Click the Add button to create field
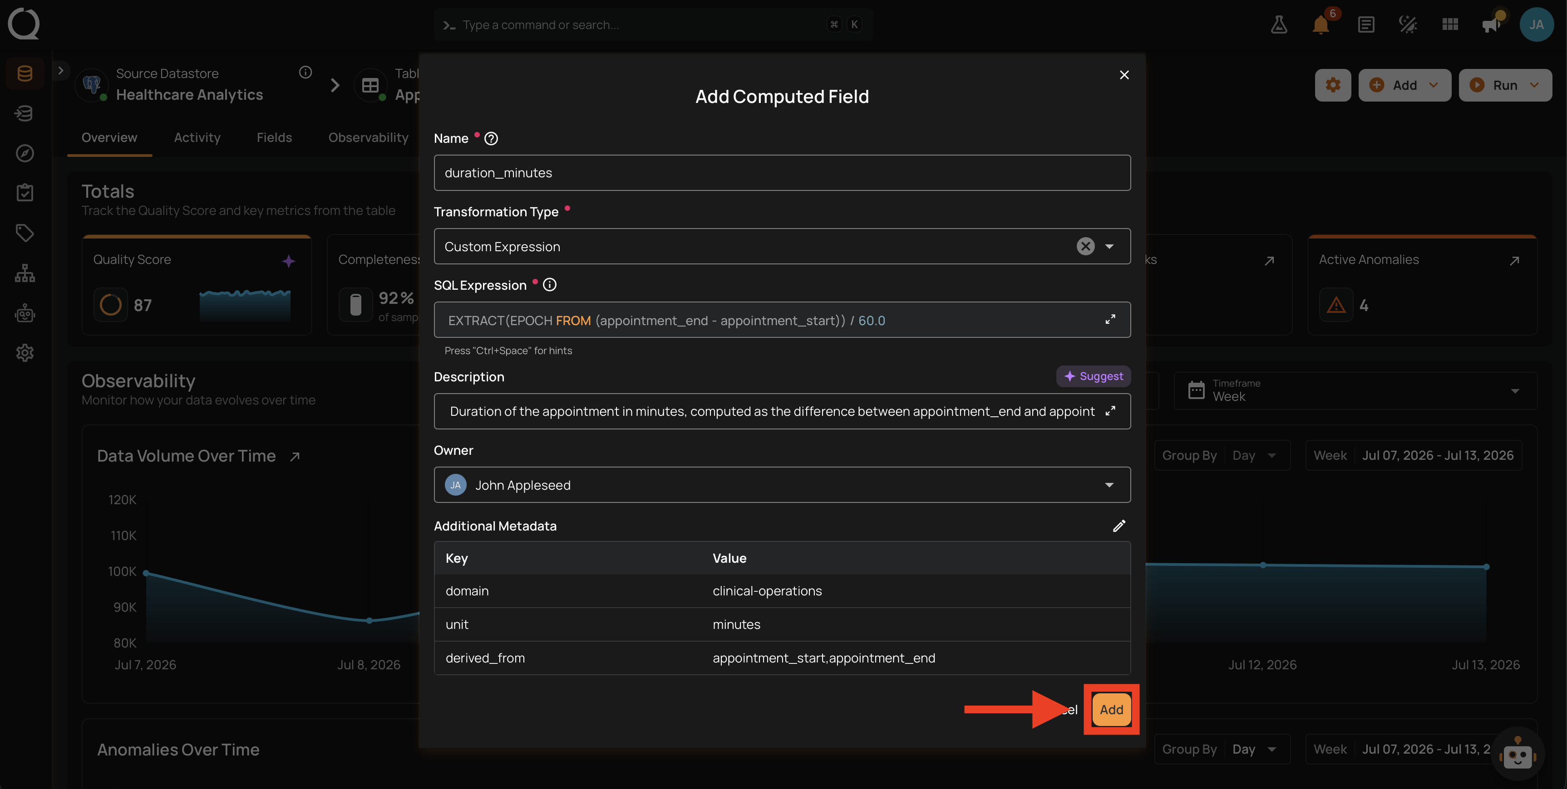The width and height of the screenshot is (1567, 789). (x=1111, y=709)
